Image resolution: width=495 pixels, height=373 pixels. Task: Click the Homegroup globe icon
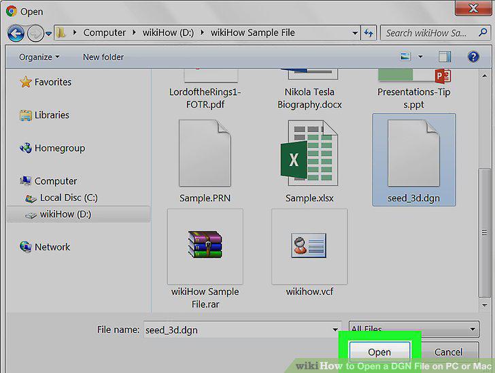pos(26,148)
